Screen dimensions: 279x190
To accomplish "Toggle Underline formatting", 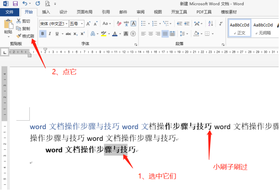I will 57,34.
